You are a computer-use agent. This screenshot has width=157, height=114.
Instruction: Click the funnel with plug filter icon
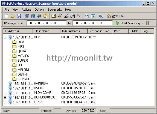coord(60,16)
